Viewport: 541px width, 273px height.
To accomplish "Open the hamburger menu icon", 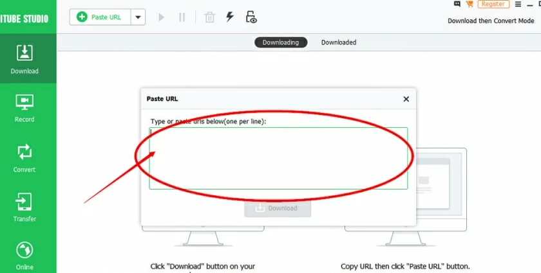I will [518, 4].
